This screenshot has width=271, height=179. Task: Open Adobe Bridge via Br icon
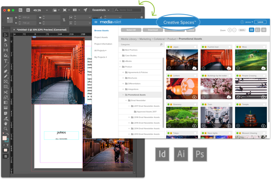21,10
